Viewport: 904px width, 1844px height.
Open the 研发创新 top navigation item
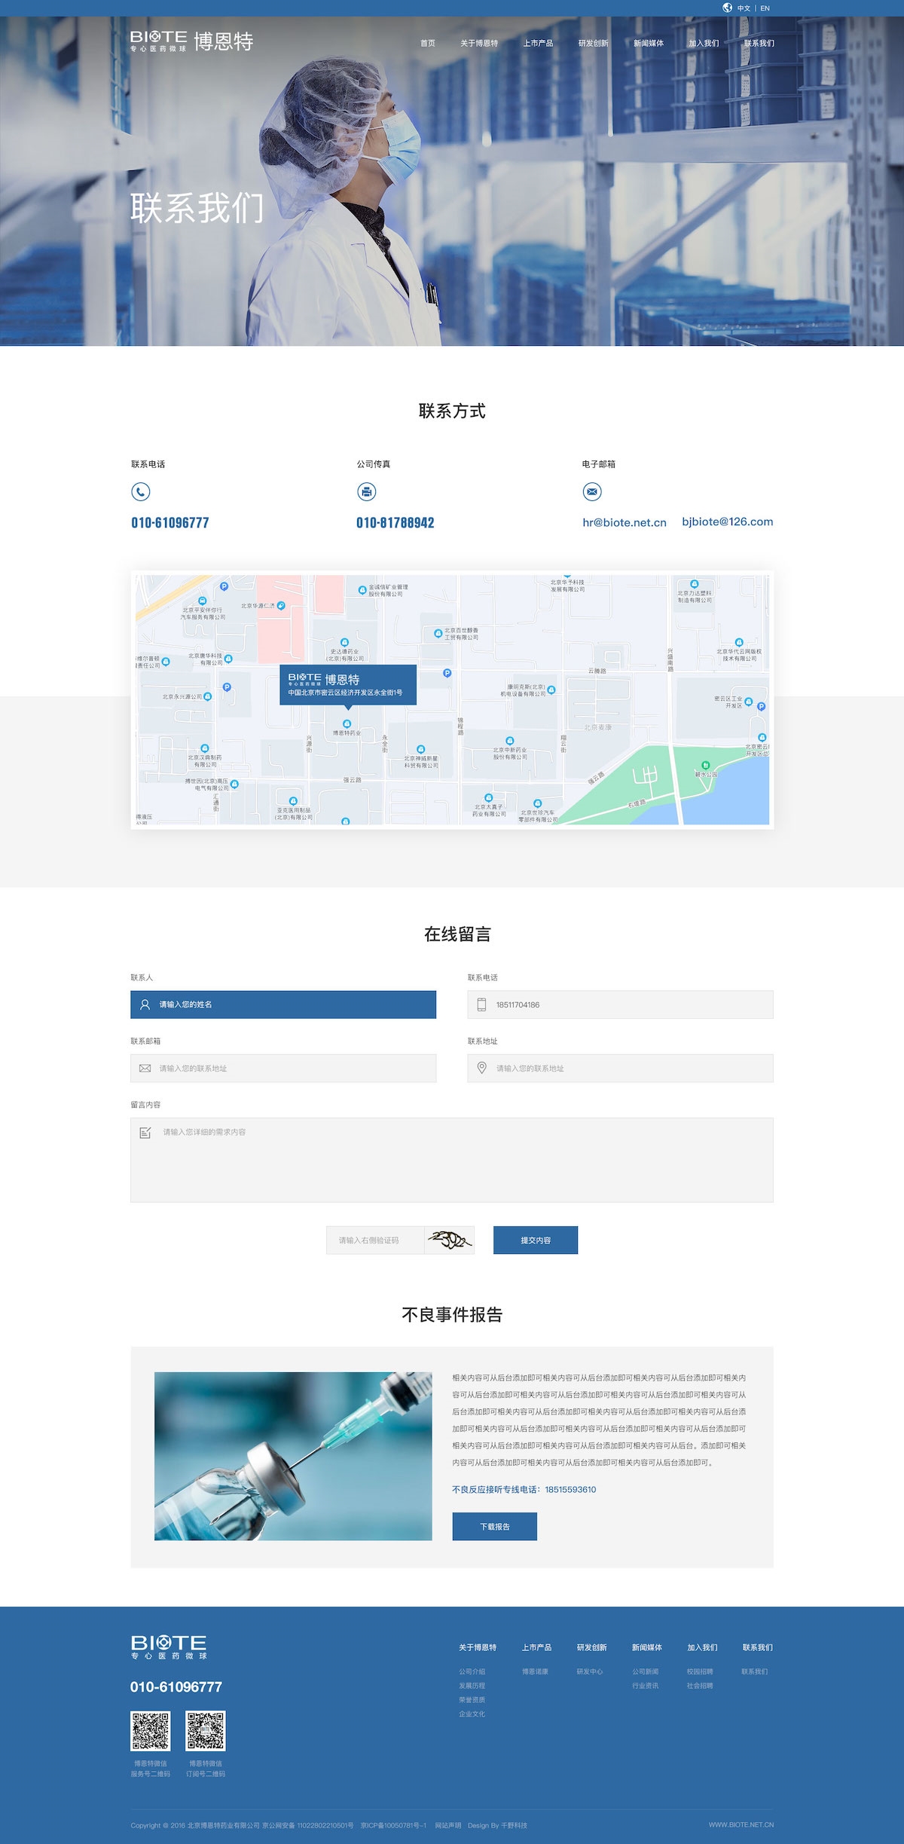(x=593, y=44)
